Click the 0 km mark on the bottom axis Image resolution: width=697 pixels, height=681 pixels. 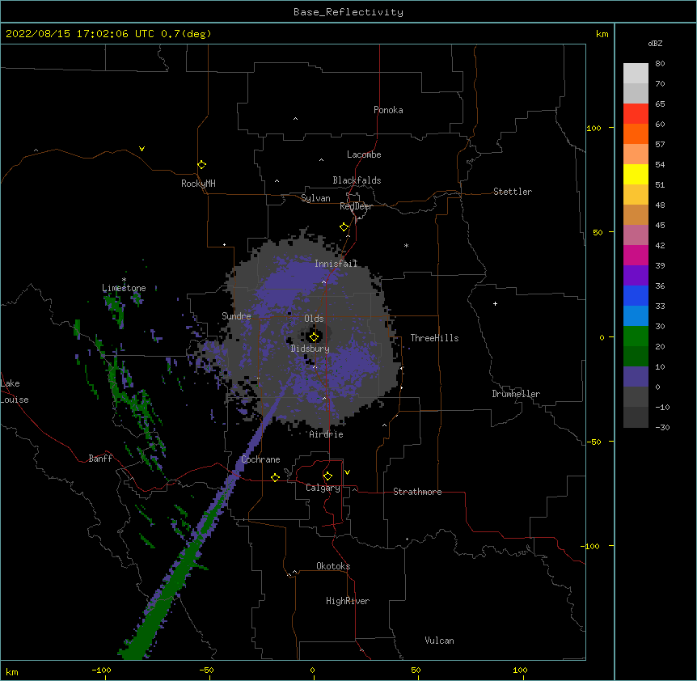point(312,670)
